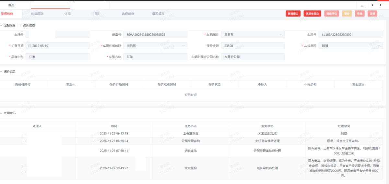389x184 pixels.
Task: Collapse the 呈报信息 section
Action: point(2,25)
